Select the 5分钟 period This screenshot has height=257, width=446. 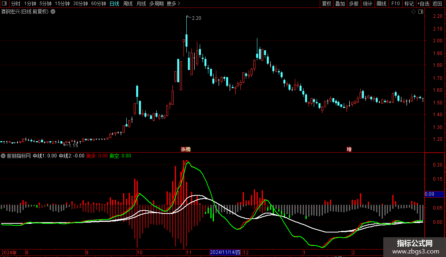pos(45,4)
